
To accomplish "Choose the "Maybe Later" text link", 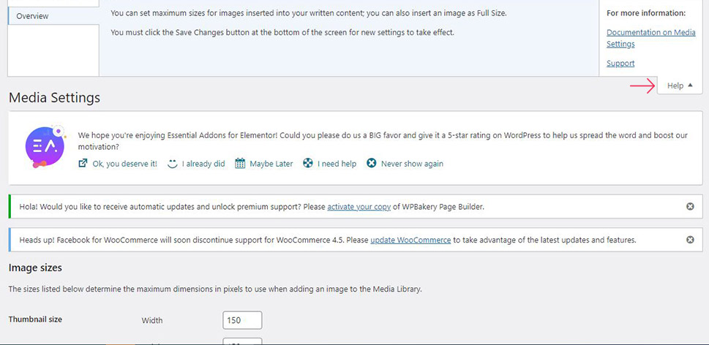I will pos(271,164).
